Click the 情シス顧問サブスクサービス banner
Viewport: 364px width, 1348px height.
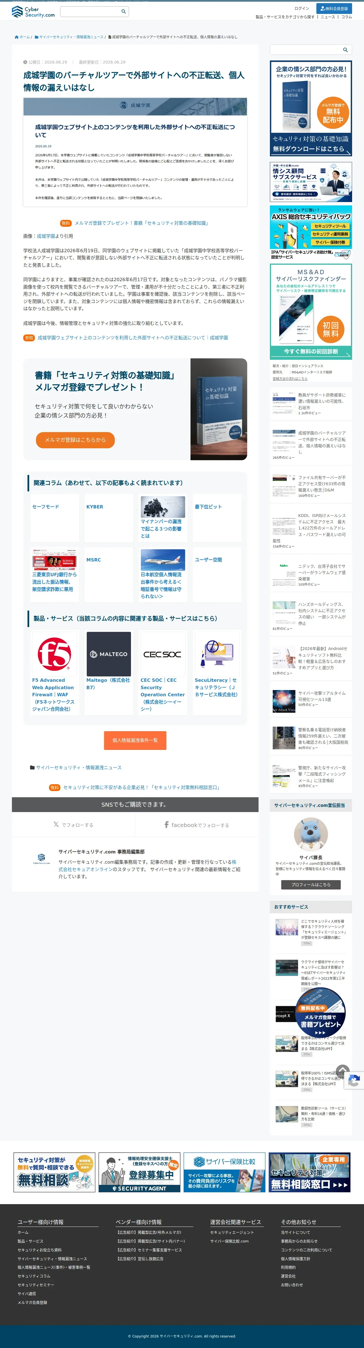click(311, 182)
